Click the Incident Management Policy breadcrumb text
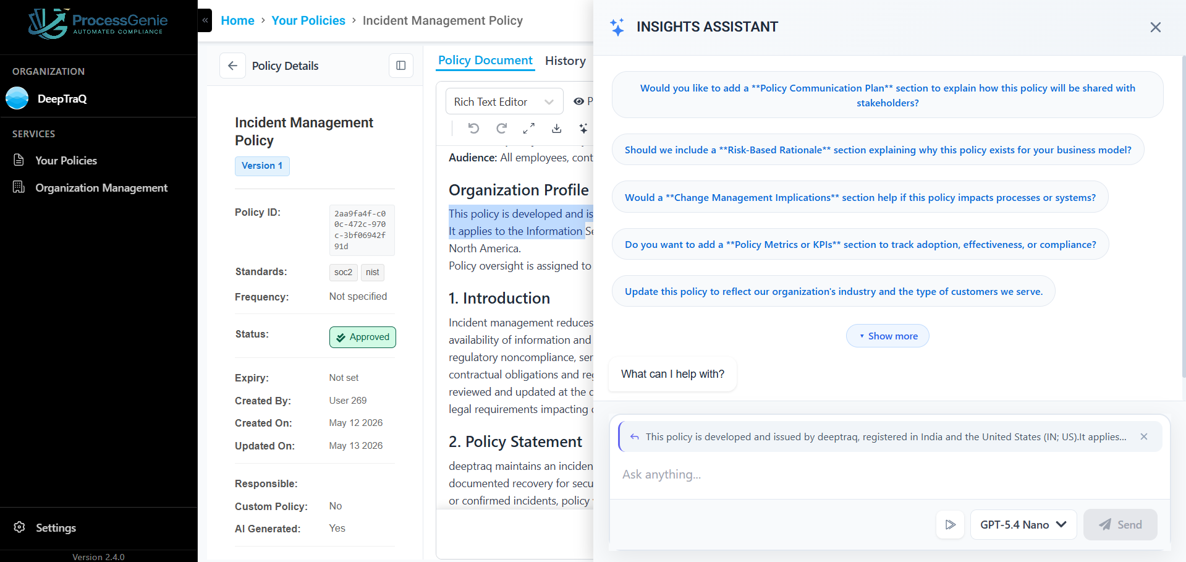This screenshot has width=1186, height=562. pyautogui.click(x=443, y=20)
